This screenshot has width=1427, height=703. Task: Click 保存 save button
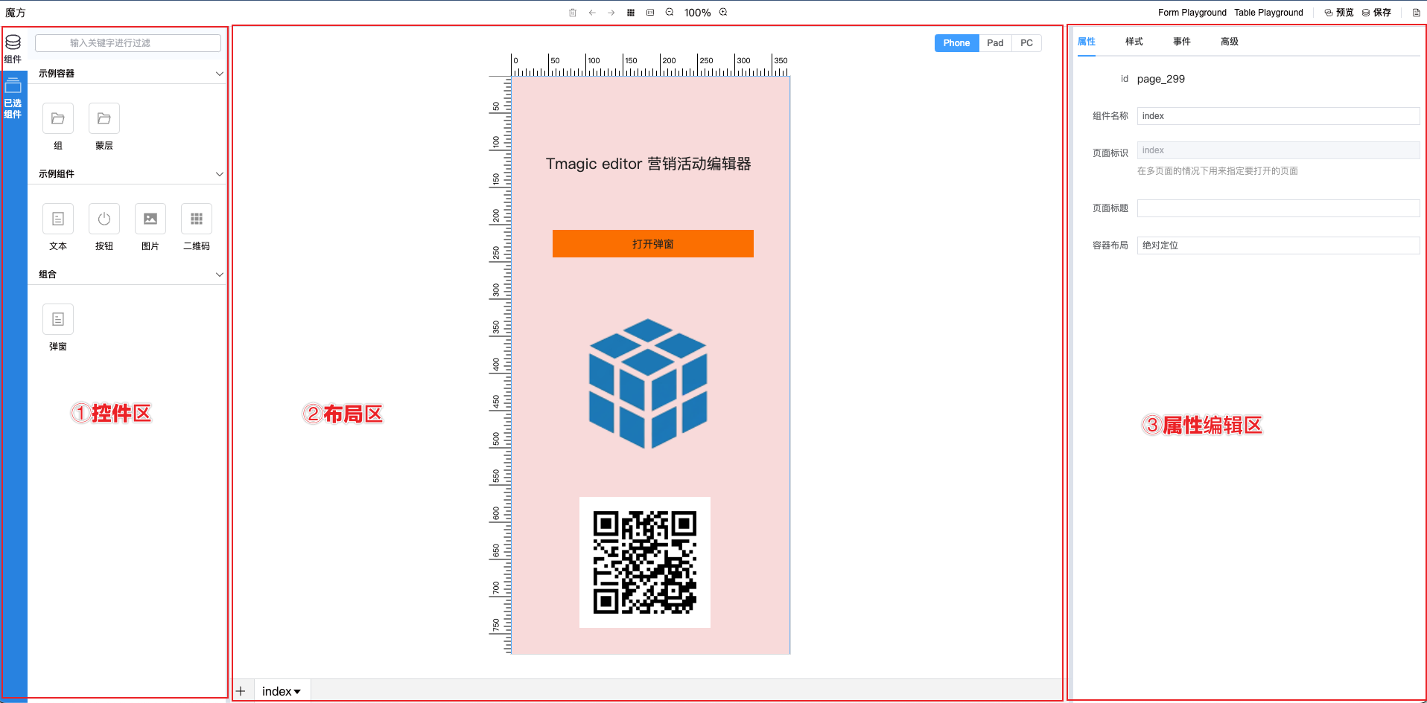coord(1376,13)
